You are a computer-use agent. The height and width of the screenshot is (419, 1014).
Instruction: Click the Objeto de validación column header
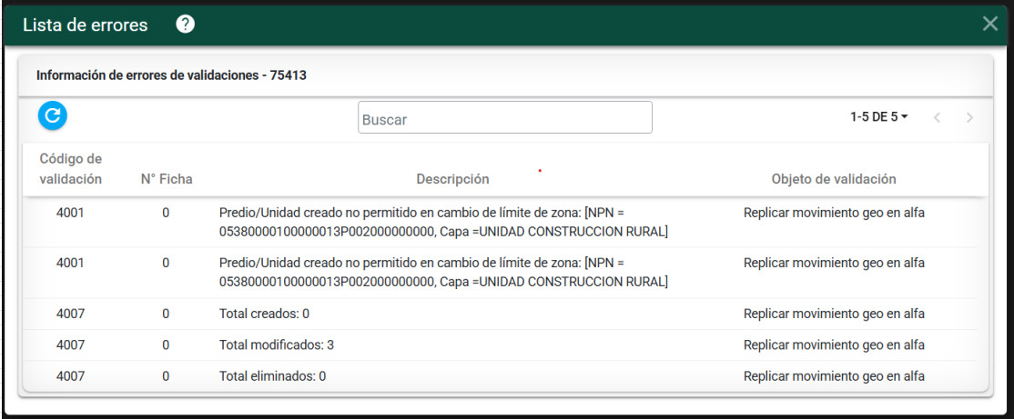(x=833, y=179)
